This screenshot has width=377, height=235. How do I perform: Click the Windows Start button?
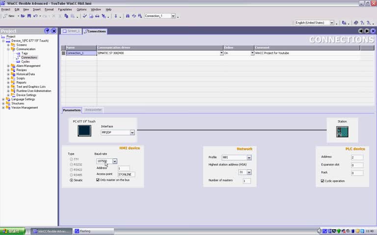tap(12, 231)
